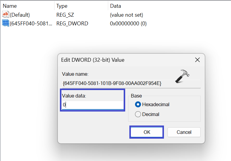Select the {645FF040-5081... entry name
231x161 pixels.
coord(31,23)
